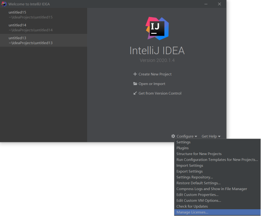
Task: Choose Compress Logs and Show in File Manager
Action: tap(217, 189)
